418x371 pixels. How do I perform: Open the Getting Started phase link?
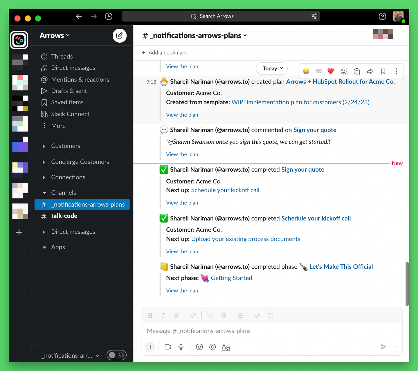[x=232, y=278]
